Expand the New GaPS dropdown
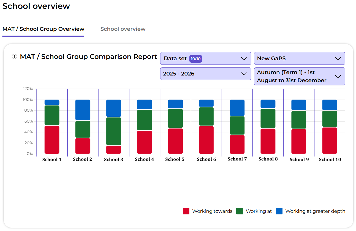The width and height of the screenshot is (356, 231). [x=299, y=59]
